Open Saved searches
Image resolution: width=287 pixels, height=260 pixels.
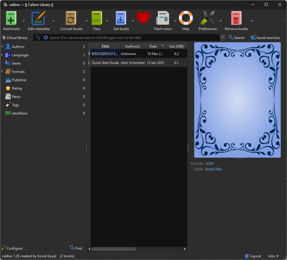tap(265, 37)
